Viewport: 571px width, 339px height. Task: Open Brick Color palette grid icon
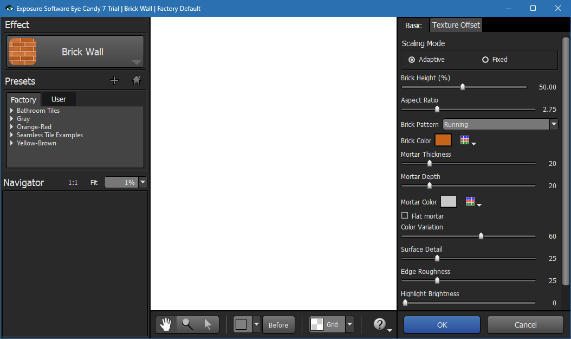[465, 140]
